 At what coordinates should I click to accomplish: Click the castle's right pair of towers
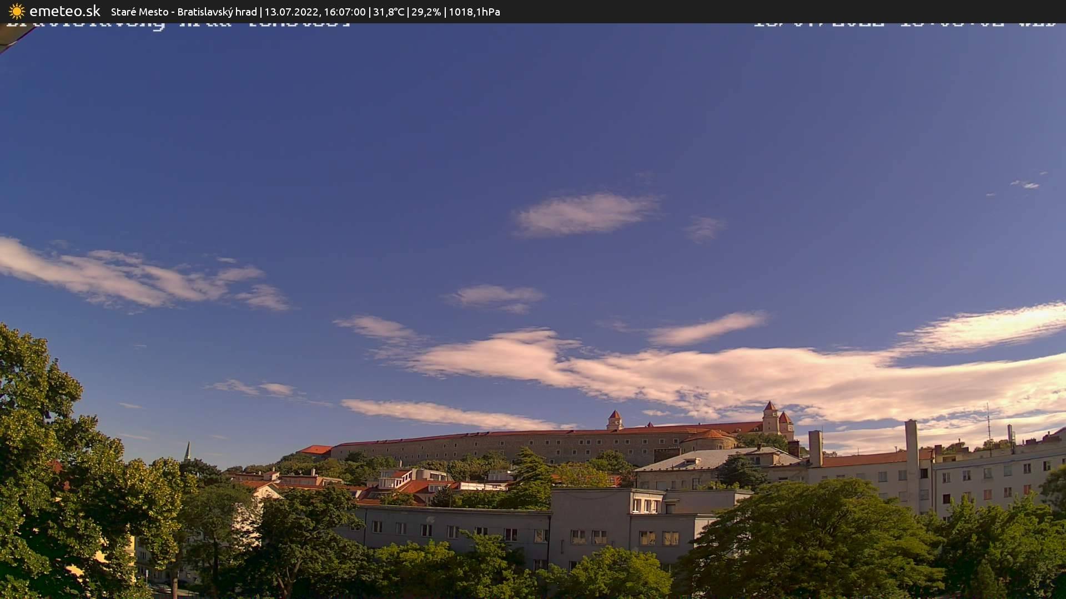click(777, 419)
